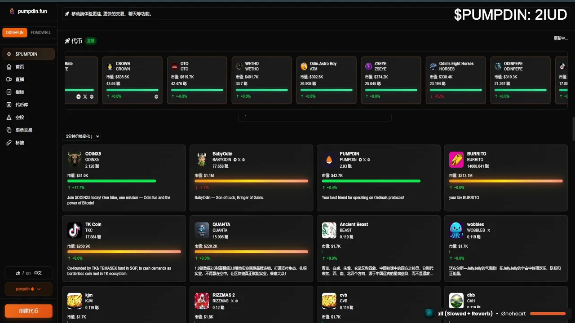The height and width of the screenshot is (323, 575).
Task: Click the Odin-Astro Boy avatar icon
Action: pos(304,66)
